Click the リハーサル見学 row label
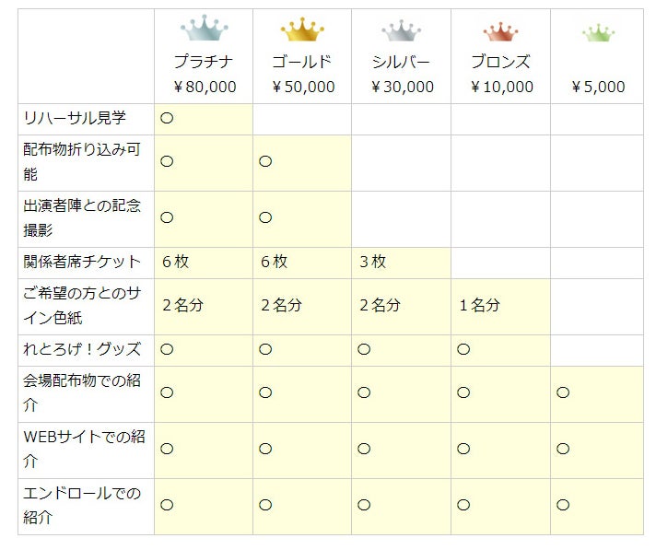This screenshot has width=656, height=550. (75, 119)
